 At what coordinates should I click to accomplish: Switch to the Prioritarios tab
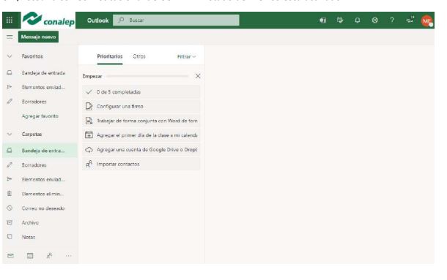pos(110,56)
